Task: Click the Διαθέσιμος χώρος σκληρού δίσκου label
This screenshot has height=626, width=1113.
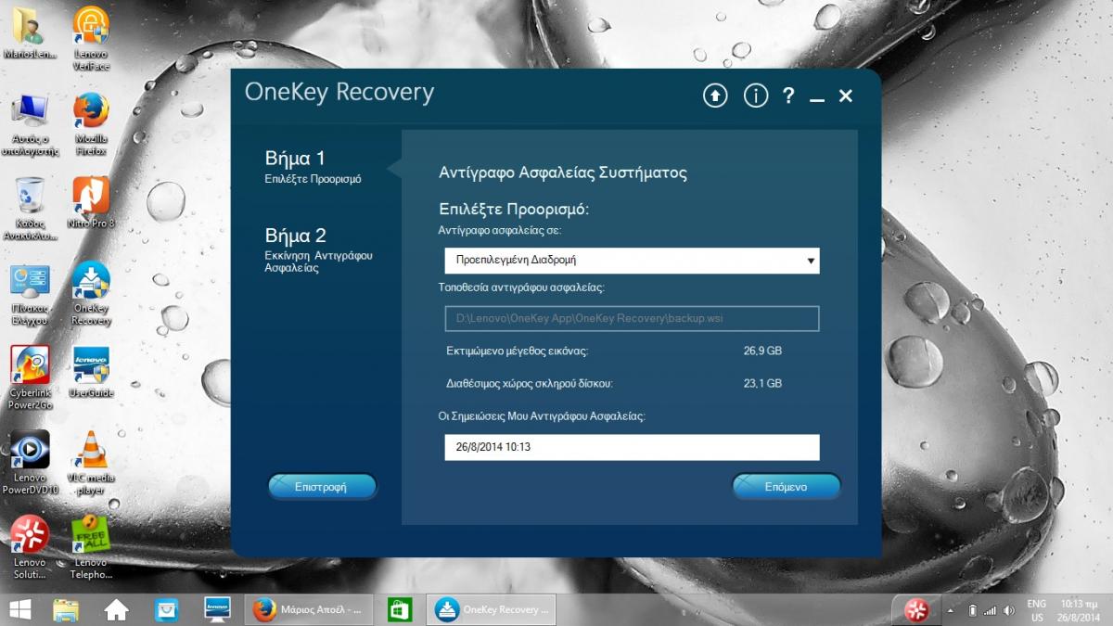Action: coord(530,383)
